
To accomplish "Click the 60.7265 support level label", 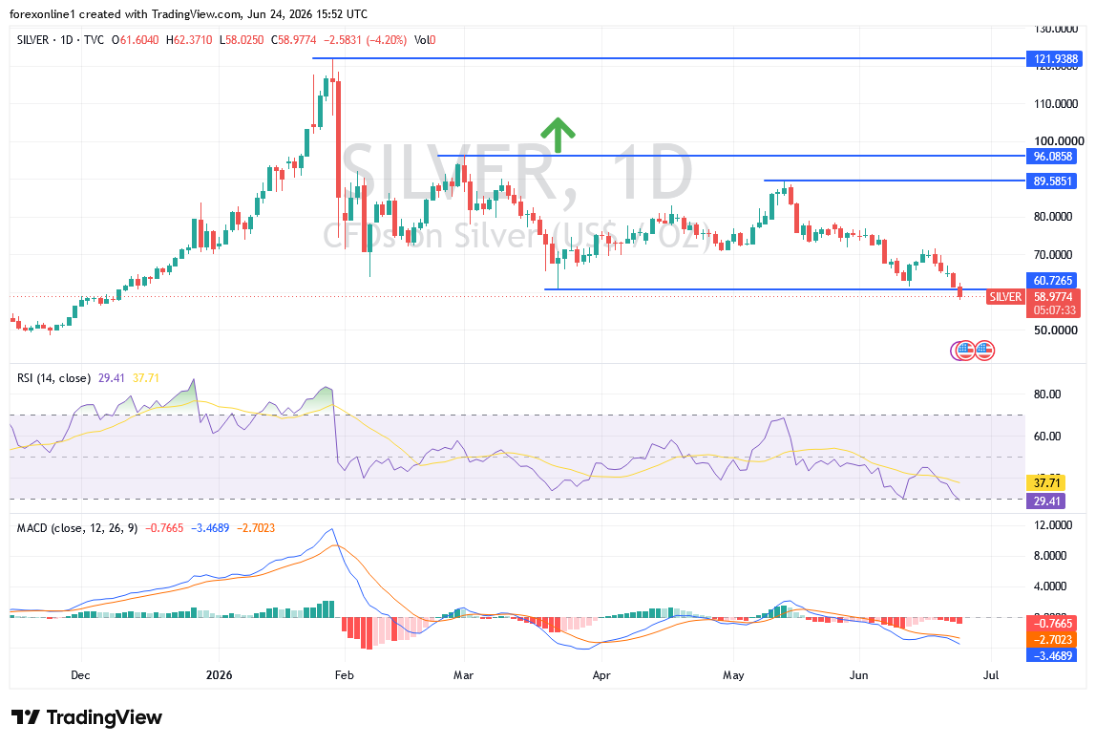I will point(1052,281).
